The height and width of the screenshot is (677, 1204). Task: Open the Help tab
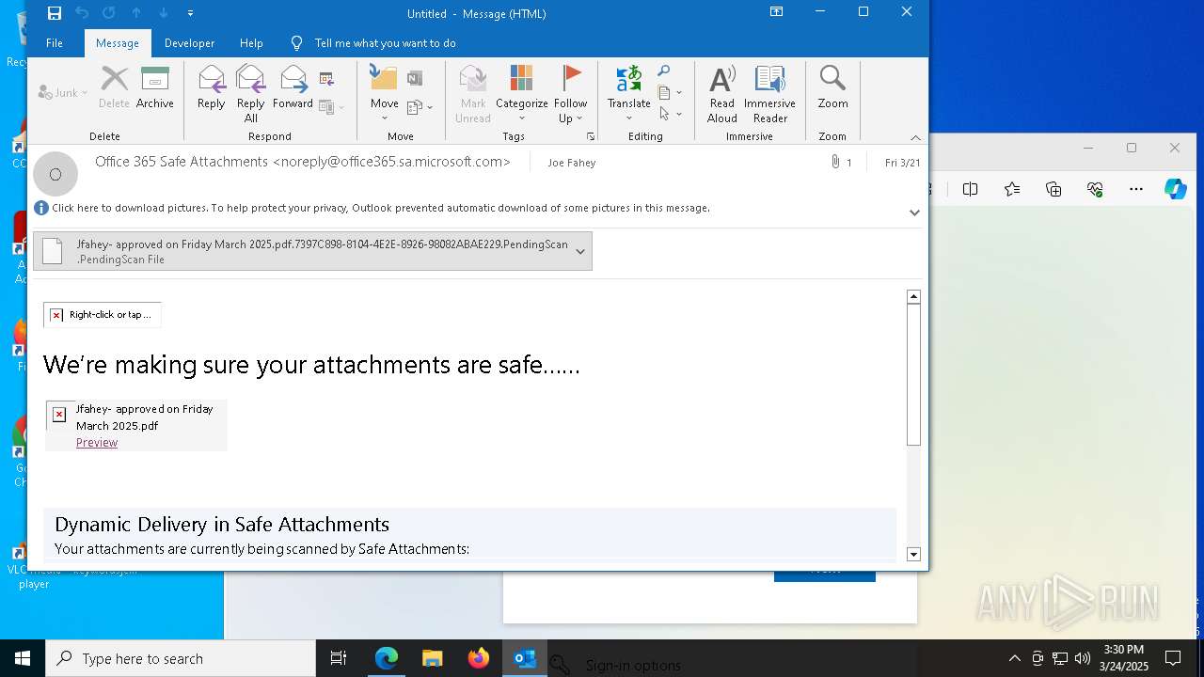click(x=251, y=43)
